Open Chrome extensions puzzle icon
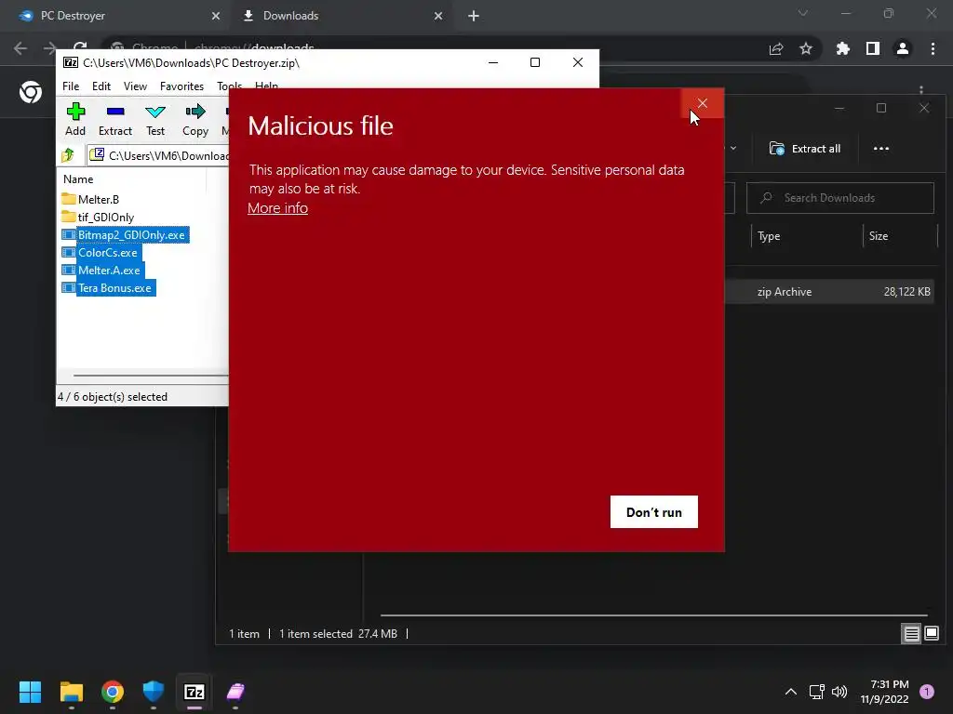953x714 pixels. point(842,48)
